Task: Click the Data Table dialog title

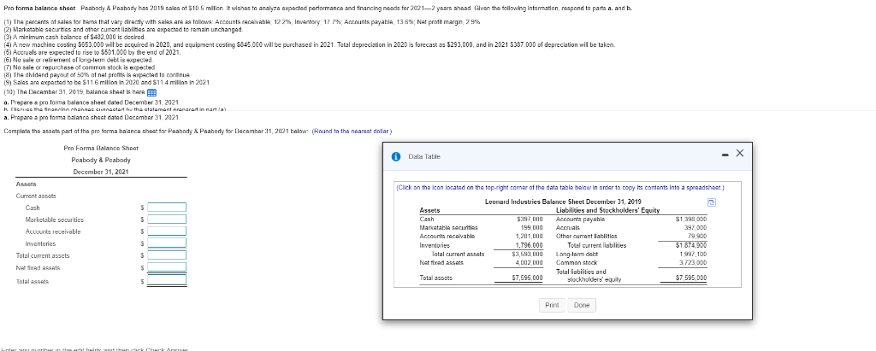Action: click(x=424, y=157)
